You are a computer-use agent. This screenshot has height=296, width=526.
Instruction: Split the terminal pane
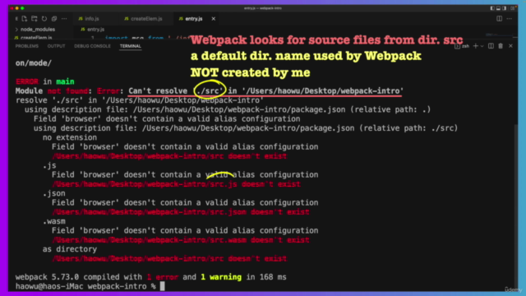pyautogui.click(x=491, y=46)
